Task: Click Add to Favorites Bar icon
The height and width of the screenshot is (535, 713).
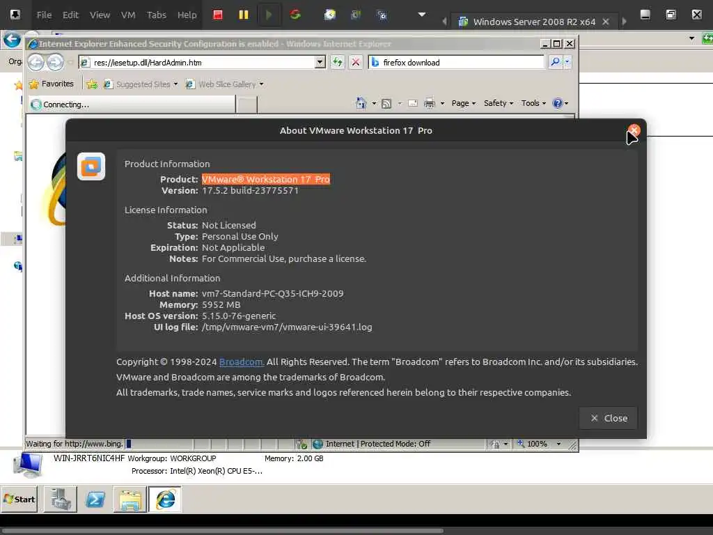Action: (92, 84)
